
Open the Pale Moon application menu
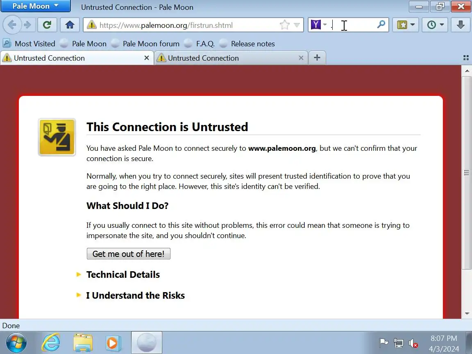(36, 6)
